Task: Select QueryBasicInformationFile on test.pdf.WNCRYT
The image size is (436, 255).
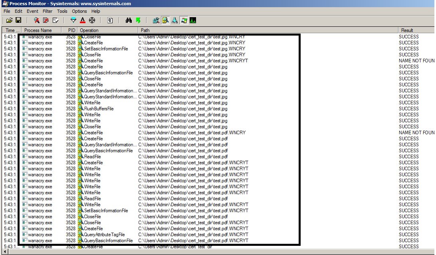Action: point(109,241)
